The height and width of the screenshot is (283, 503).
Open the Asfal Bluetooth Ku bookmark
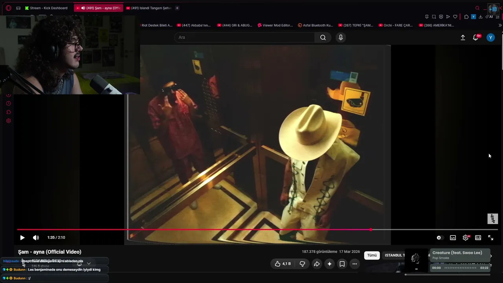coord(316,25)
